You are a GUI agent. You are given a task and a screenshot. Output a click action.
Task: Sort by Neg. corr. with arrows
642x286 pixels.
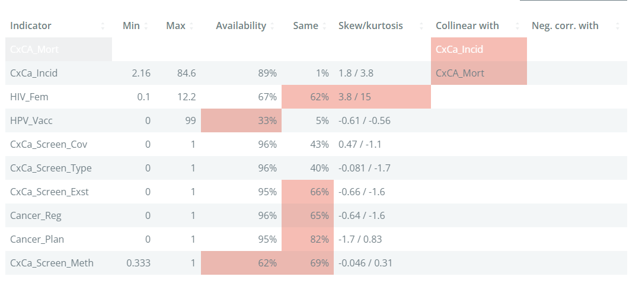point(618,26)
